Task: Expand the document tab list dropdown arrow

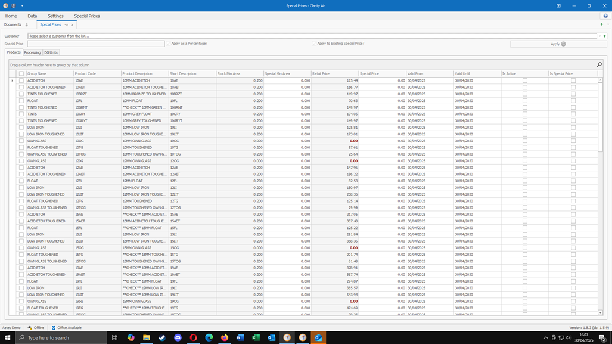Action: tap(608, 24)
